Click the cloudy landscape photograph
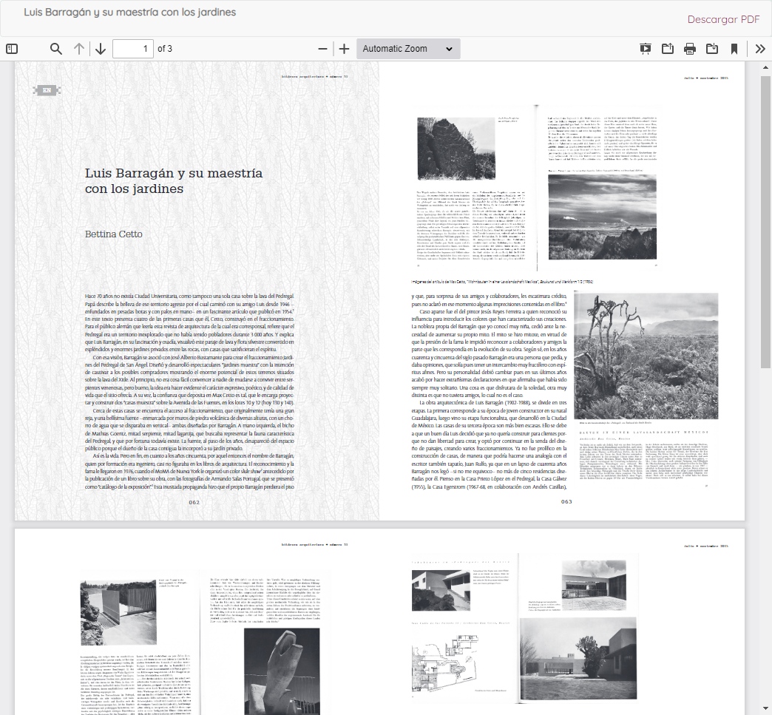The width and height of the screenshot is (772, 715). pyautogui.click(x=602, y=217)
